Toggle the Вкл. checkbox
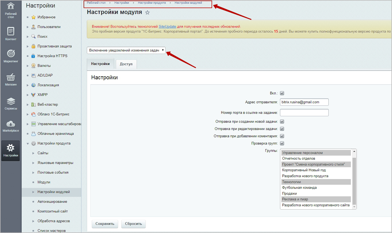392x233 pixels. 282,93
